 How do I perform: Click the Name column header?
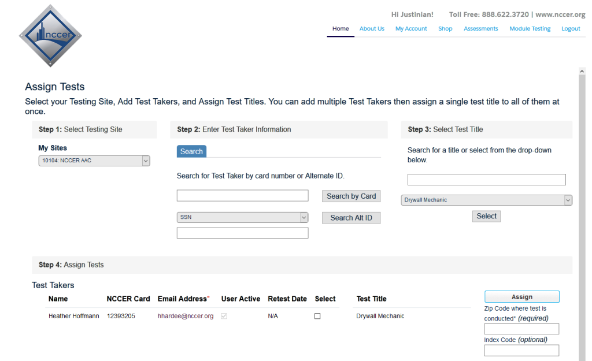(x=58, y=299)
